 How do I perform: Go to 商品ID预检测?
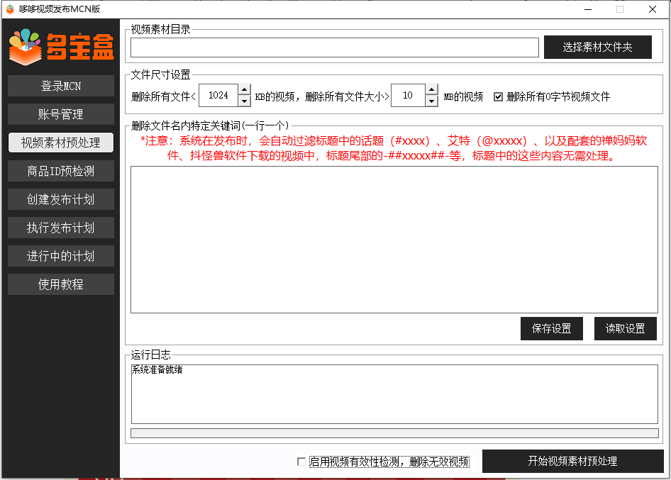pos(61,171)
